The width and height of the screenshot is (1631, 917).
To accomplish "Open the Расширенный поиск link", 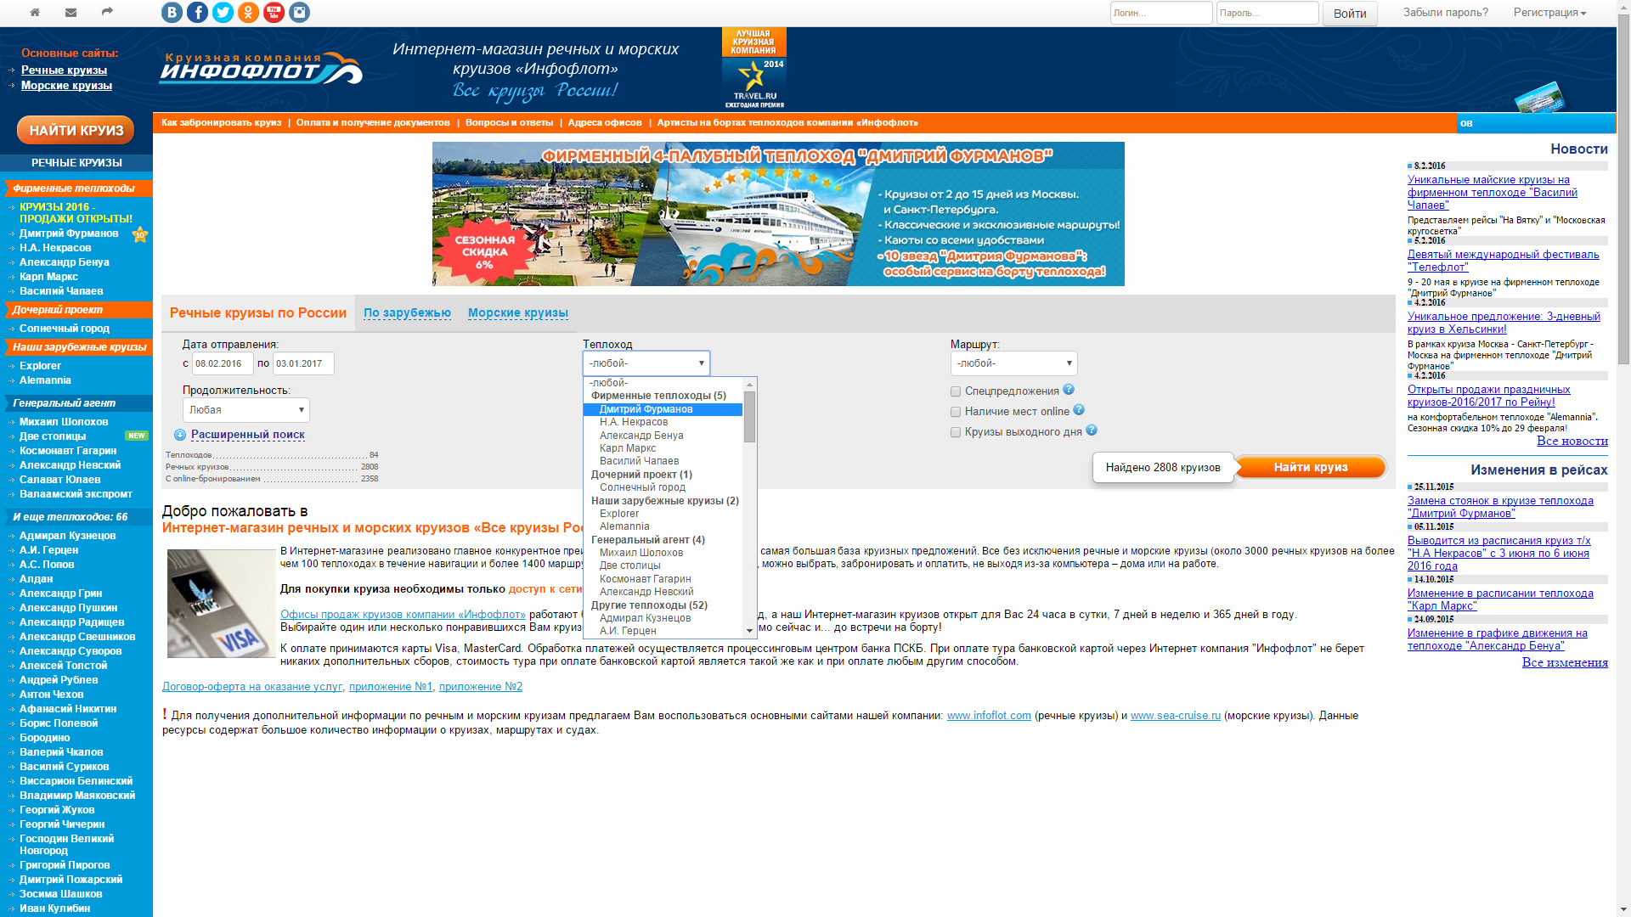I will coord(247,435).
